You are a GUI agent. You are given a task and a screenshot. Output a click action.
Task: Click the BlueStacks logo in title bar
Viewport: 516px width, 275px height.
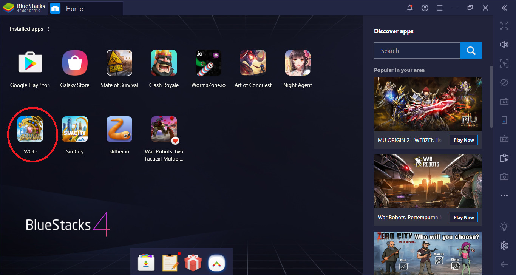(x=9, y=8)
